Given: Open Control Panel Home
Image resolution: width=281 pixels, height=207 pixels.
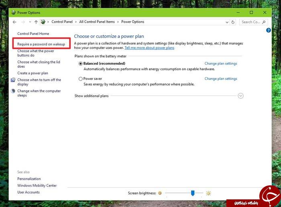Looking at the screenshot, I should point(33,34).
